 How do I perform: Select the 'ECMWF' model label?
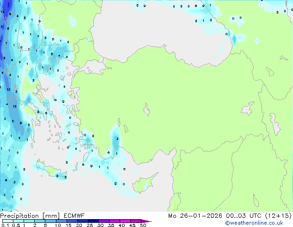click(74, 216)
